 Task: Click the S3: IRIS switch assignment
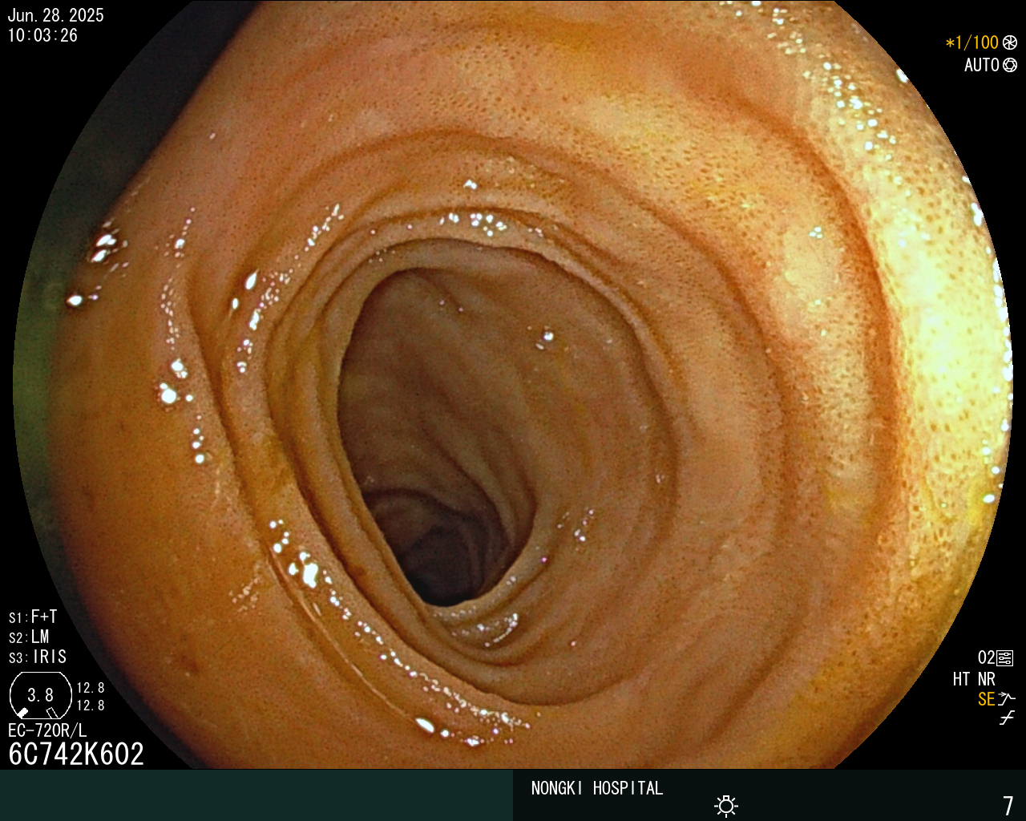pos(38,657)
